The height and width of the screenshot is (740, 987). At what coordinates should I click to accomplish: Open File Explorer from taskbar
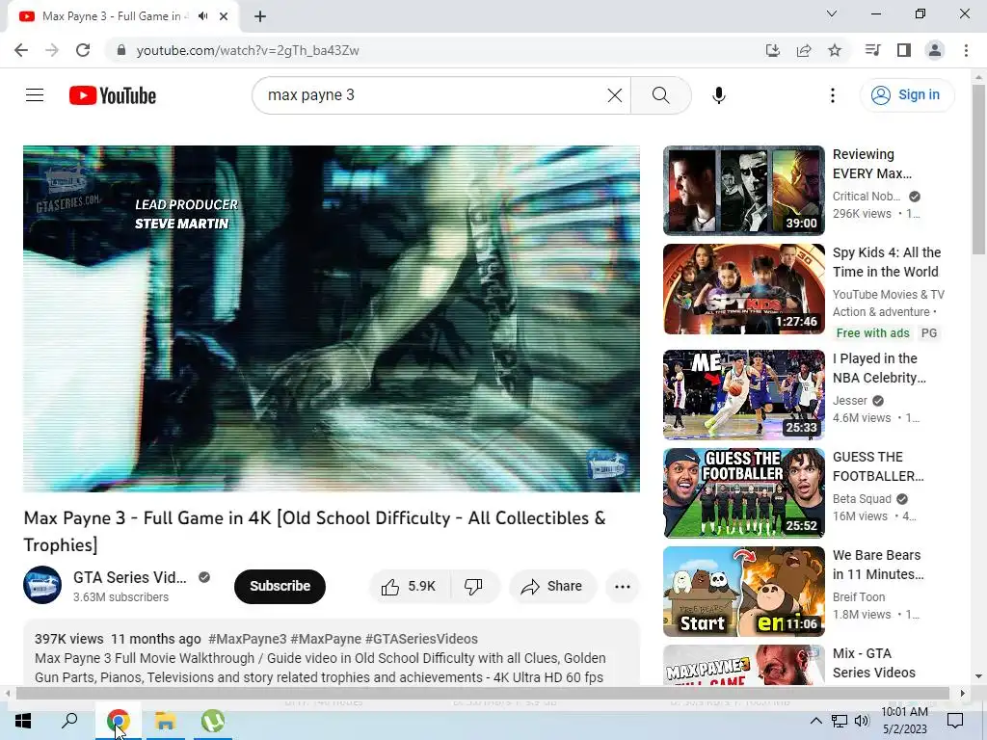click(166, 721)
